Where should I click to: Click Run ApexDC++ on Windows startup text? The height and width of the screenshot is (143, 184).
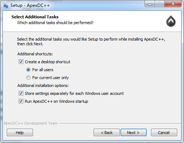pyautogui.click(x=56, y=101)
